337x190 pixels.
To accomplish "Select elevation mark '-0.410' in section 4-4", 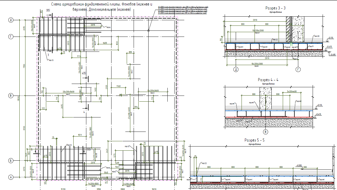I will tap(318, 114).
